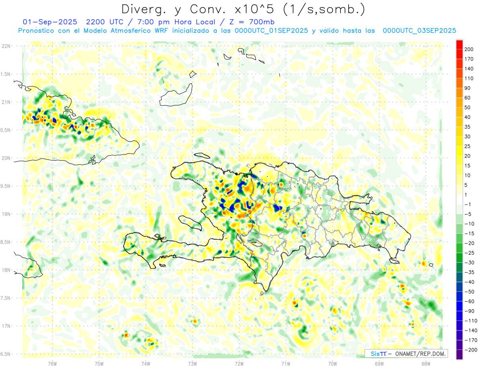The height and width of the screenshot is (369, 478).
Task: Click the white swatch between 1 and -1
Action: coord(459,199)
